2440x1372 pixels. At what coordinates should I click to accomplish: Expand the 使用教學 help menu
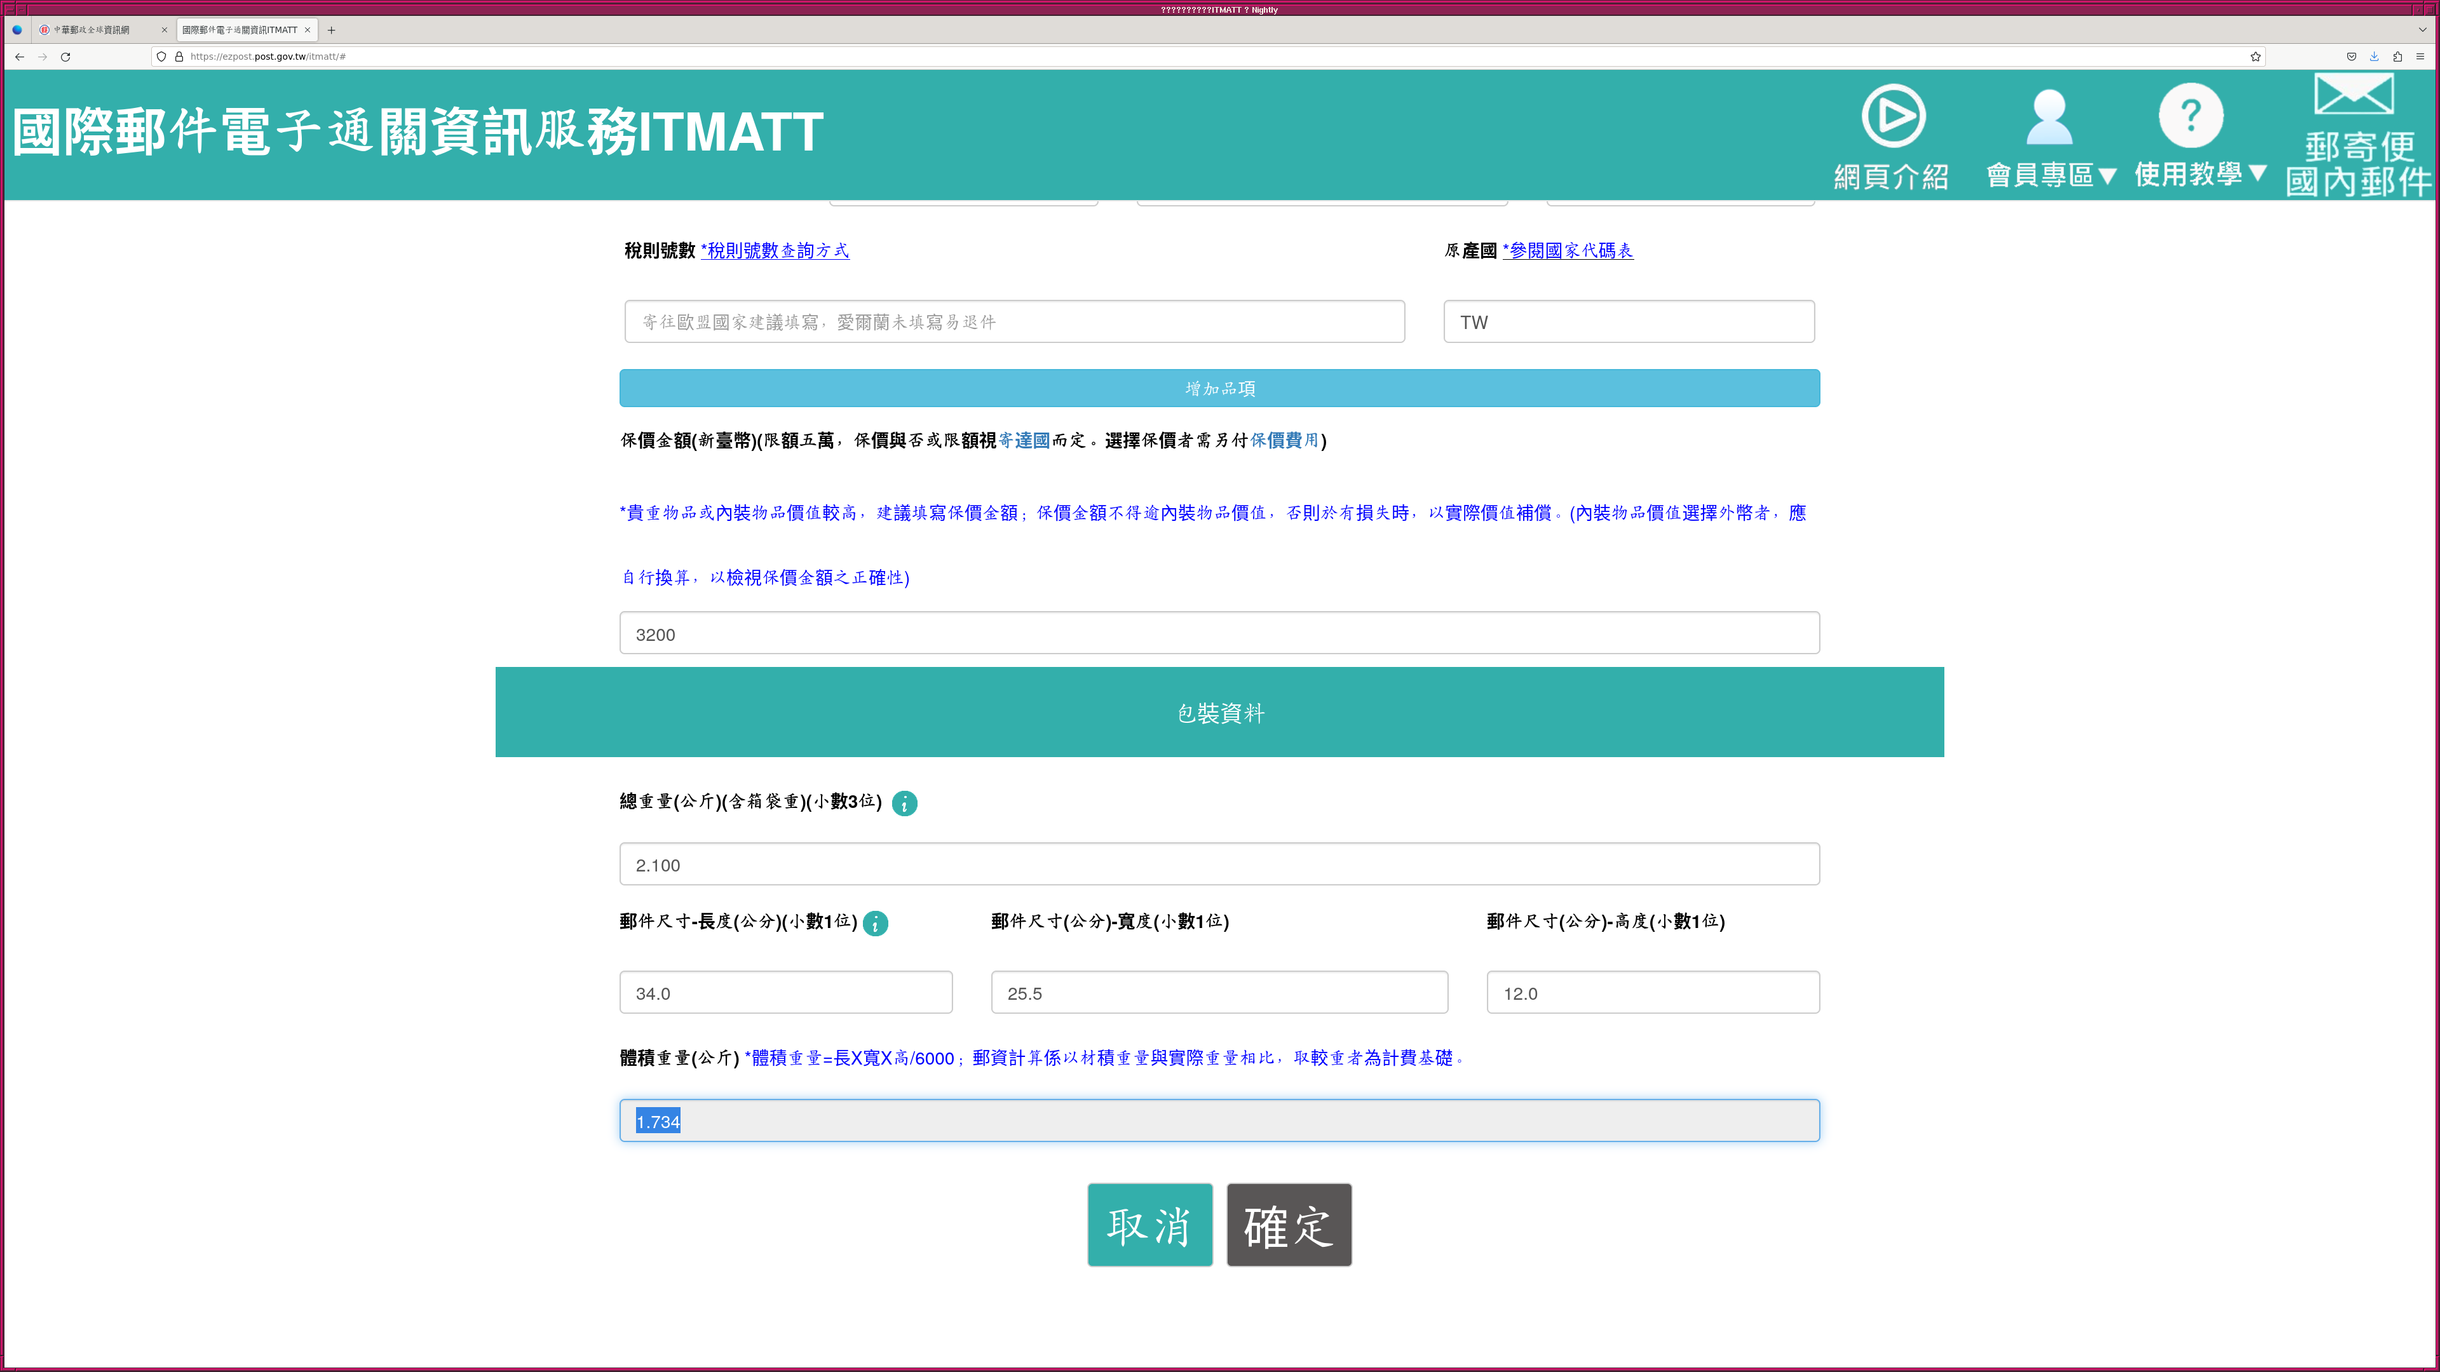tap(2199, 173)
